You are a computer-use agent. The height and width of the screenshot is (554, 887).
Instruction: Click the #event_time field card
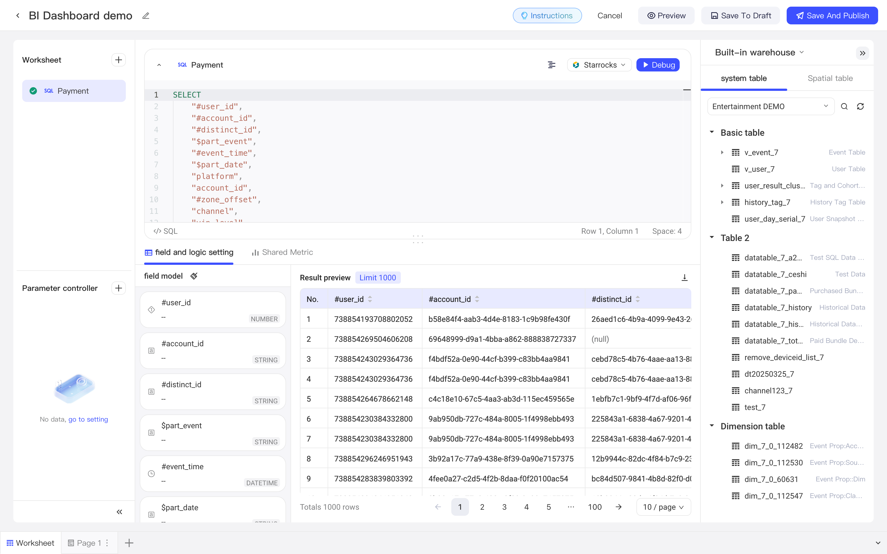tap(213, 473)
